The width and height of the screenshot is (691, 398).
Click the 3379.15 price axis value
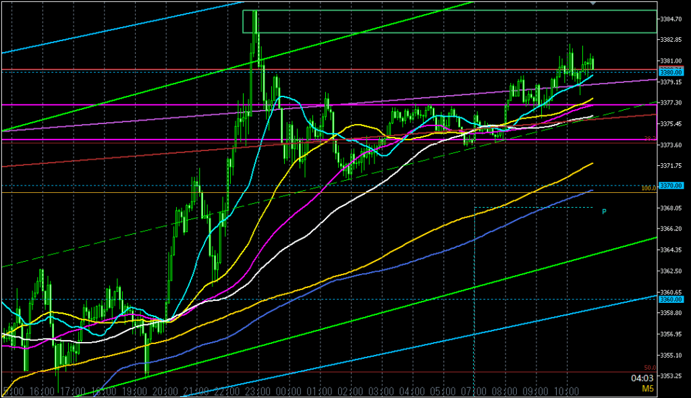point(671,82)
